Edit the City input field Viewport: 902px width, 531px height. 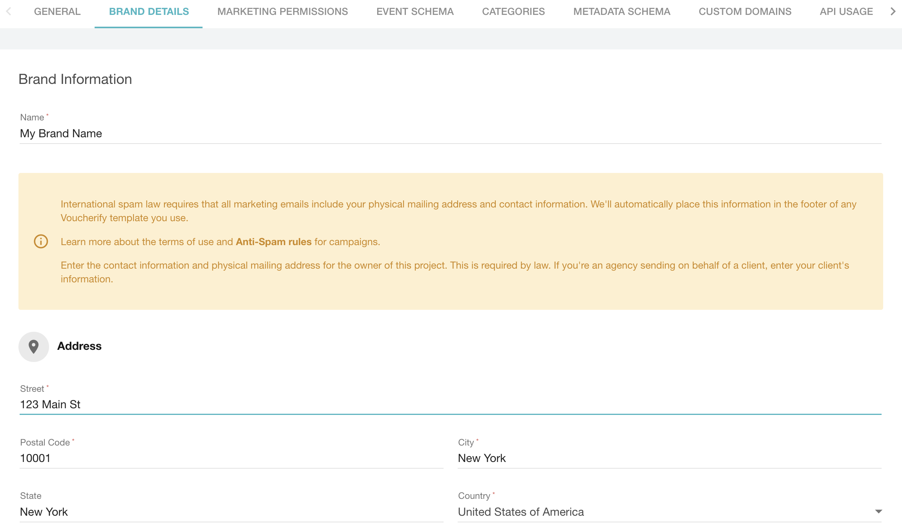669,458
